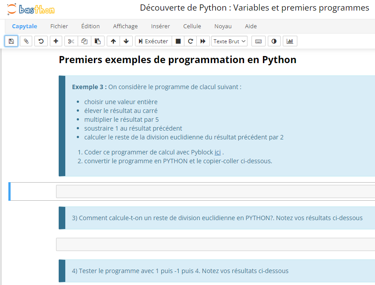Copy selected cells icon
Screen dimensions: 375x285
[84, 41]
